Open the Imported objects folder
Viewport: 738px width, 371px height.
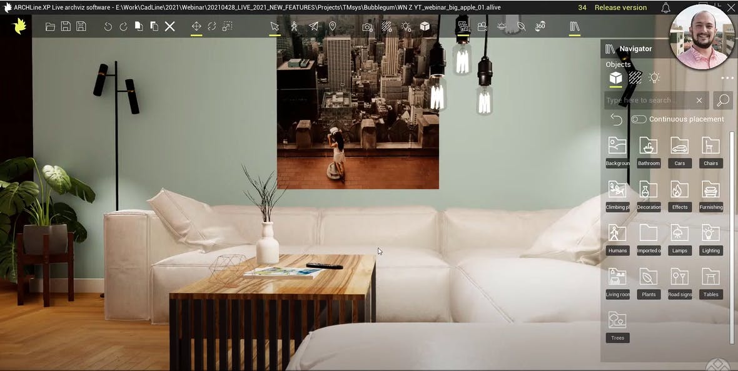tap(649, 239)
